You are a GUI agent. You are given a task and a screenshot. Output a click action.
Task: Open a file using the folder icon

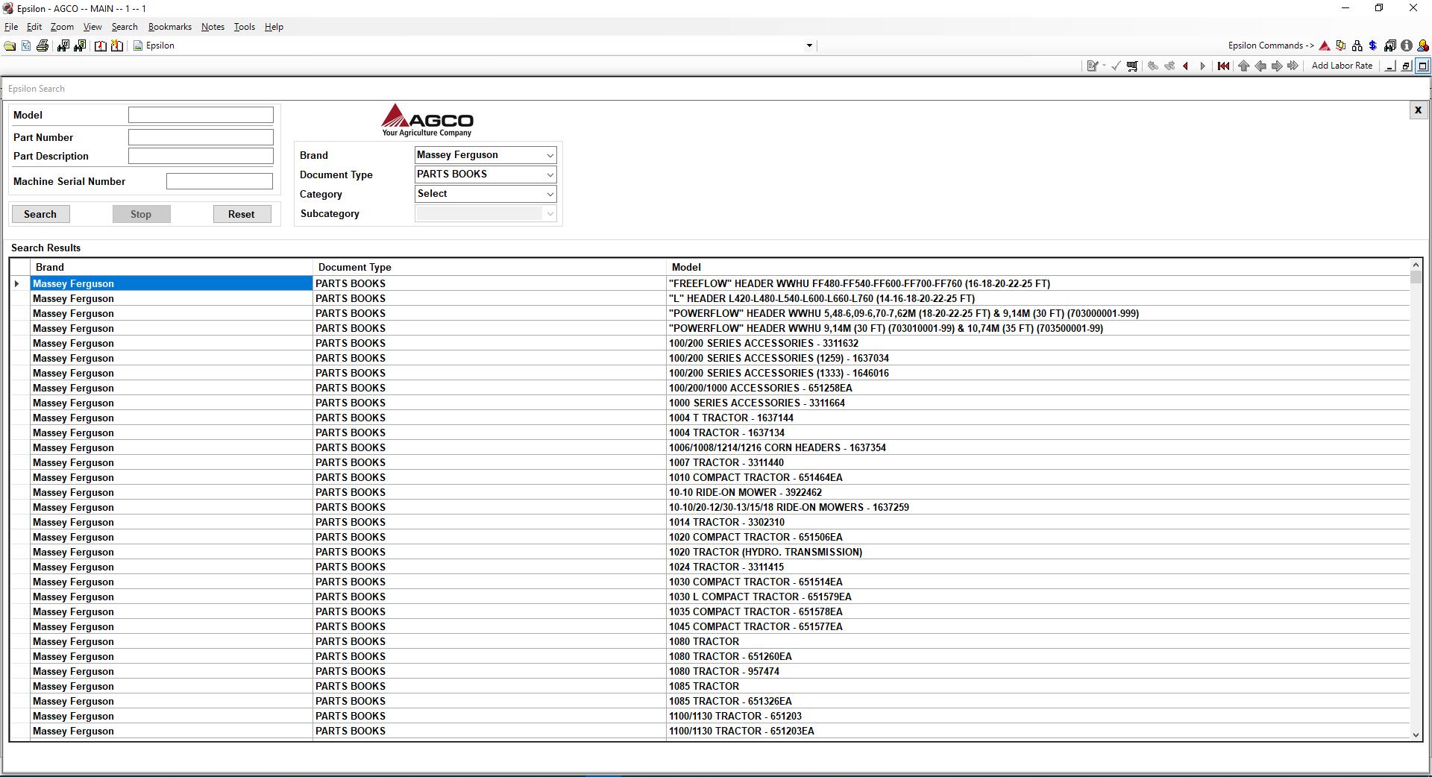pyautogui.click(x=10, y=45)
